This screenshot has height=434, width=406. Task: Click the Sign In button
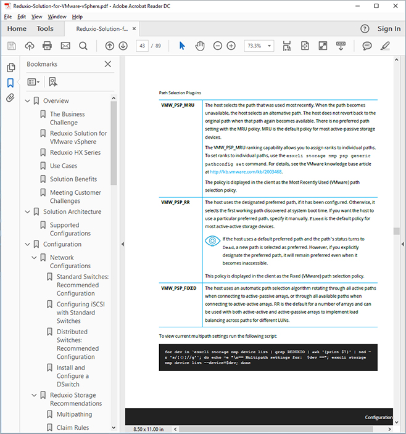[x=389, y=28]
